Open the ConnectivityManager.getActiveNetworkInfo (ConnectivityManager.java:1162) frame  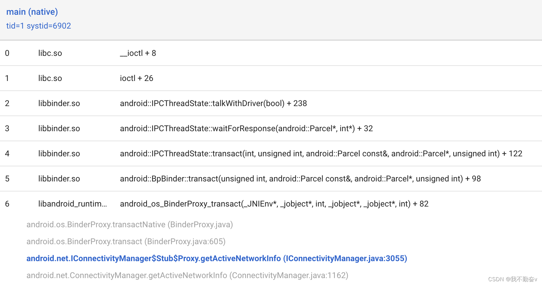[187, 275]
